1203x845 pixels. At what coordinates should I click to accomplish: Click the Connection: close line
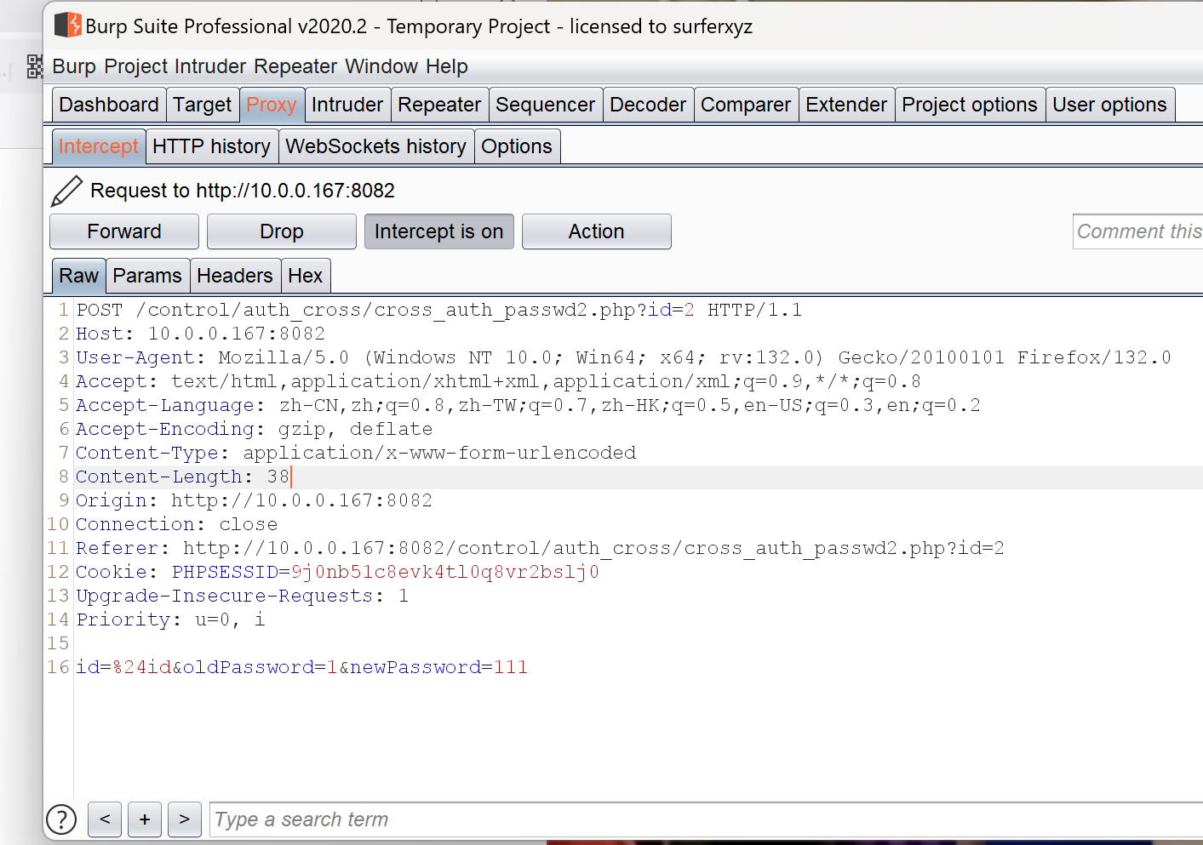click(177, 524)
